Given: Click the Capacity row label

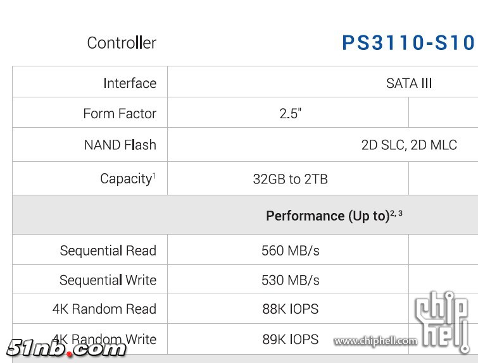Looking at the screenshot, I should coord(127,179).
